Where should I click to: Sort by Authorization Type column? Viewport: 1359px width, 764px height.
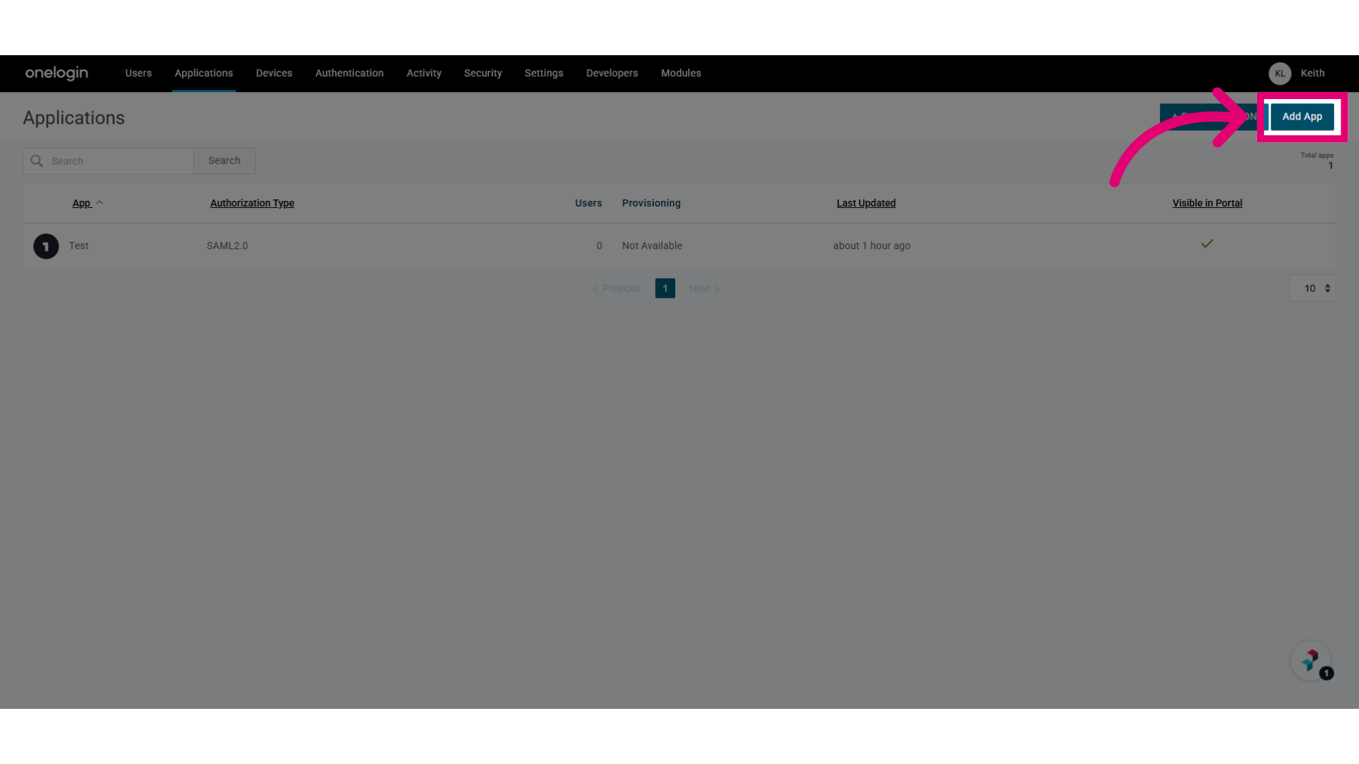tap(252, 203)
